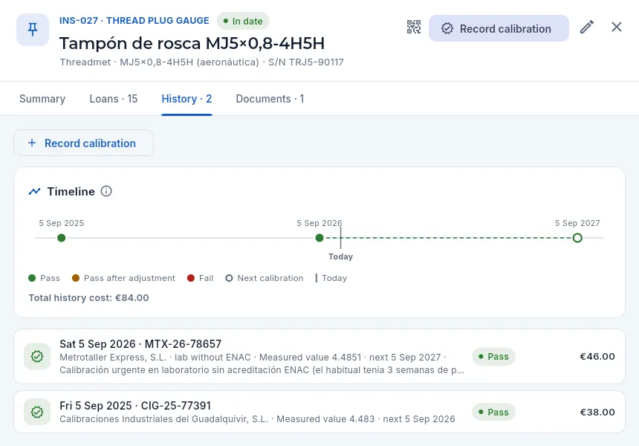Image resolution: width=639 pixels, height=446 pixels.
Task: Click the Pass badge on the MTX-26-78657 row
Action: (x=494, y=356)
